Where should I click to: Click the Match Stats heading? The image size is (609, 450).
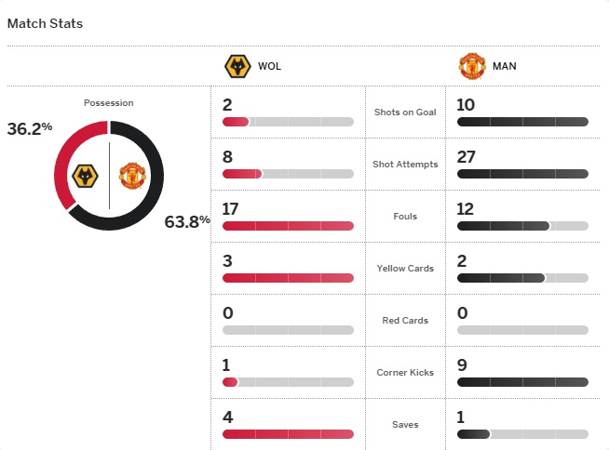click(45, 23)
